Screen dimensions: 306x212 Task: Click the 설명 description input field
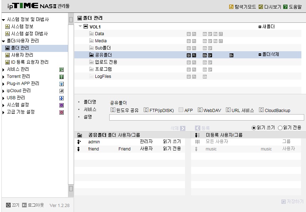[x=206, y=117]
